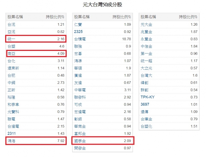
Task: Select the 2.09 holding value for 國泰金
Action: coord(127,141)
